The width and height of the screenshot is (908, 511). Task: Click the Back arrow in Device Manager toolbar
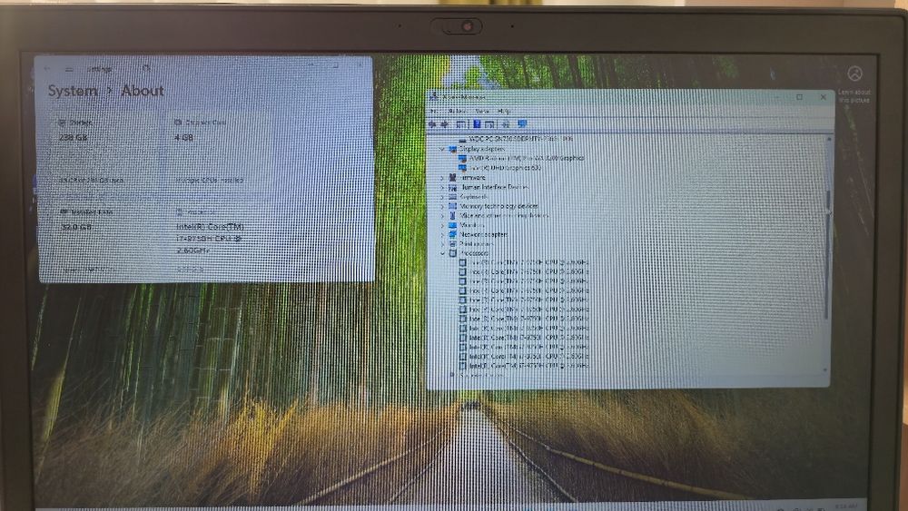pyautogui.click(x=432, y=123)
